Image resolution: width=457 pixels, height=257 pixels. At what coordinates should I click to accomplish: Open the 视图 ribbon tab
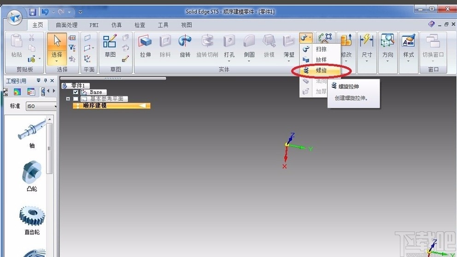click(x=187, y=25)
